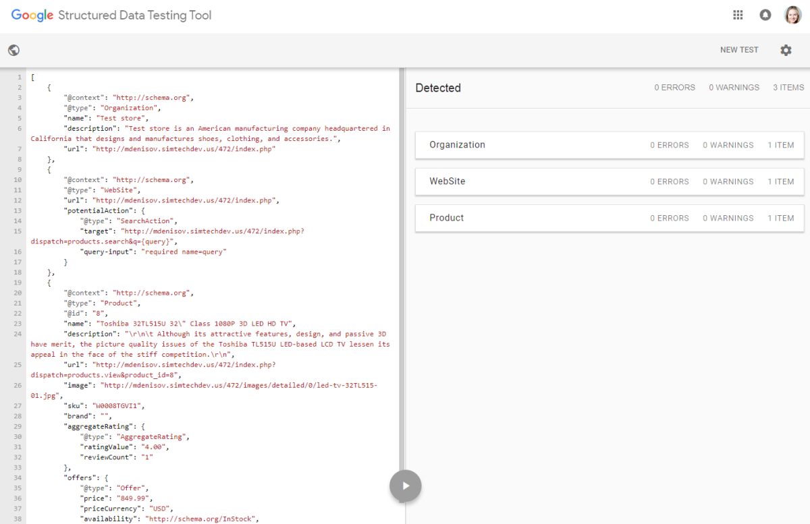Viewport: 810px width, 524px height.
Task: Click the empty "brand" code line
Action: pos(88,416)
